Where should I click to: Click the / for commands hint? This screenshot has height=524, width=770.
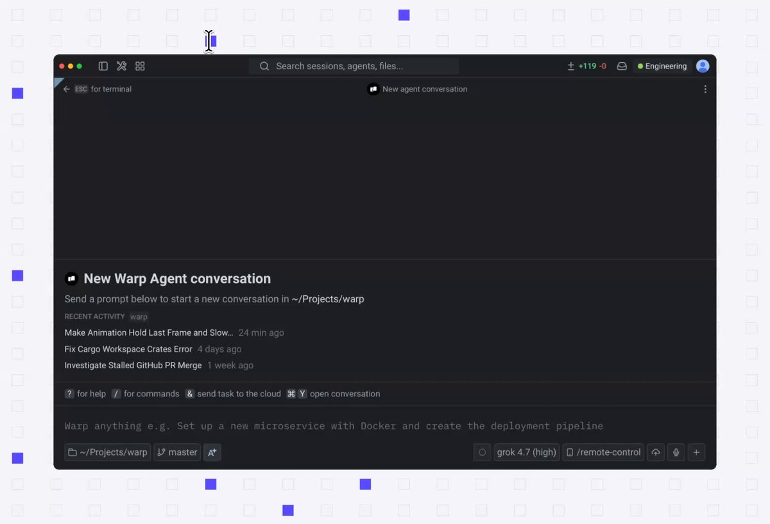coord(145,394)
